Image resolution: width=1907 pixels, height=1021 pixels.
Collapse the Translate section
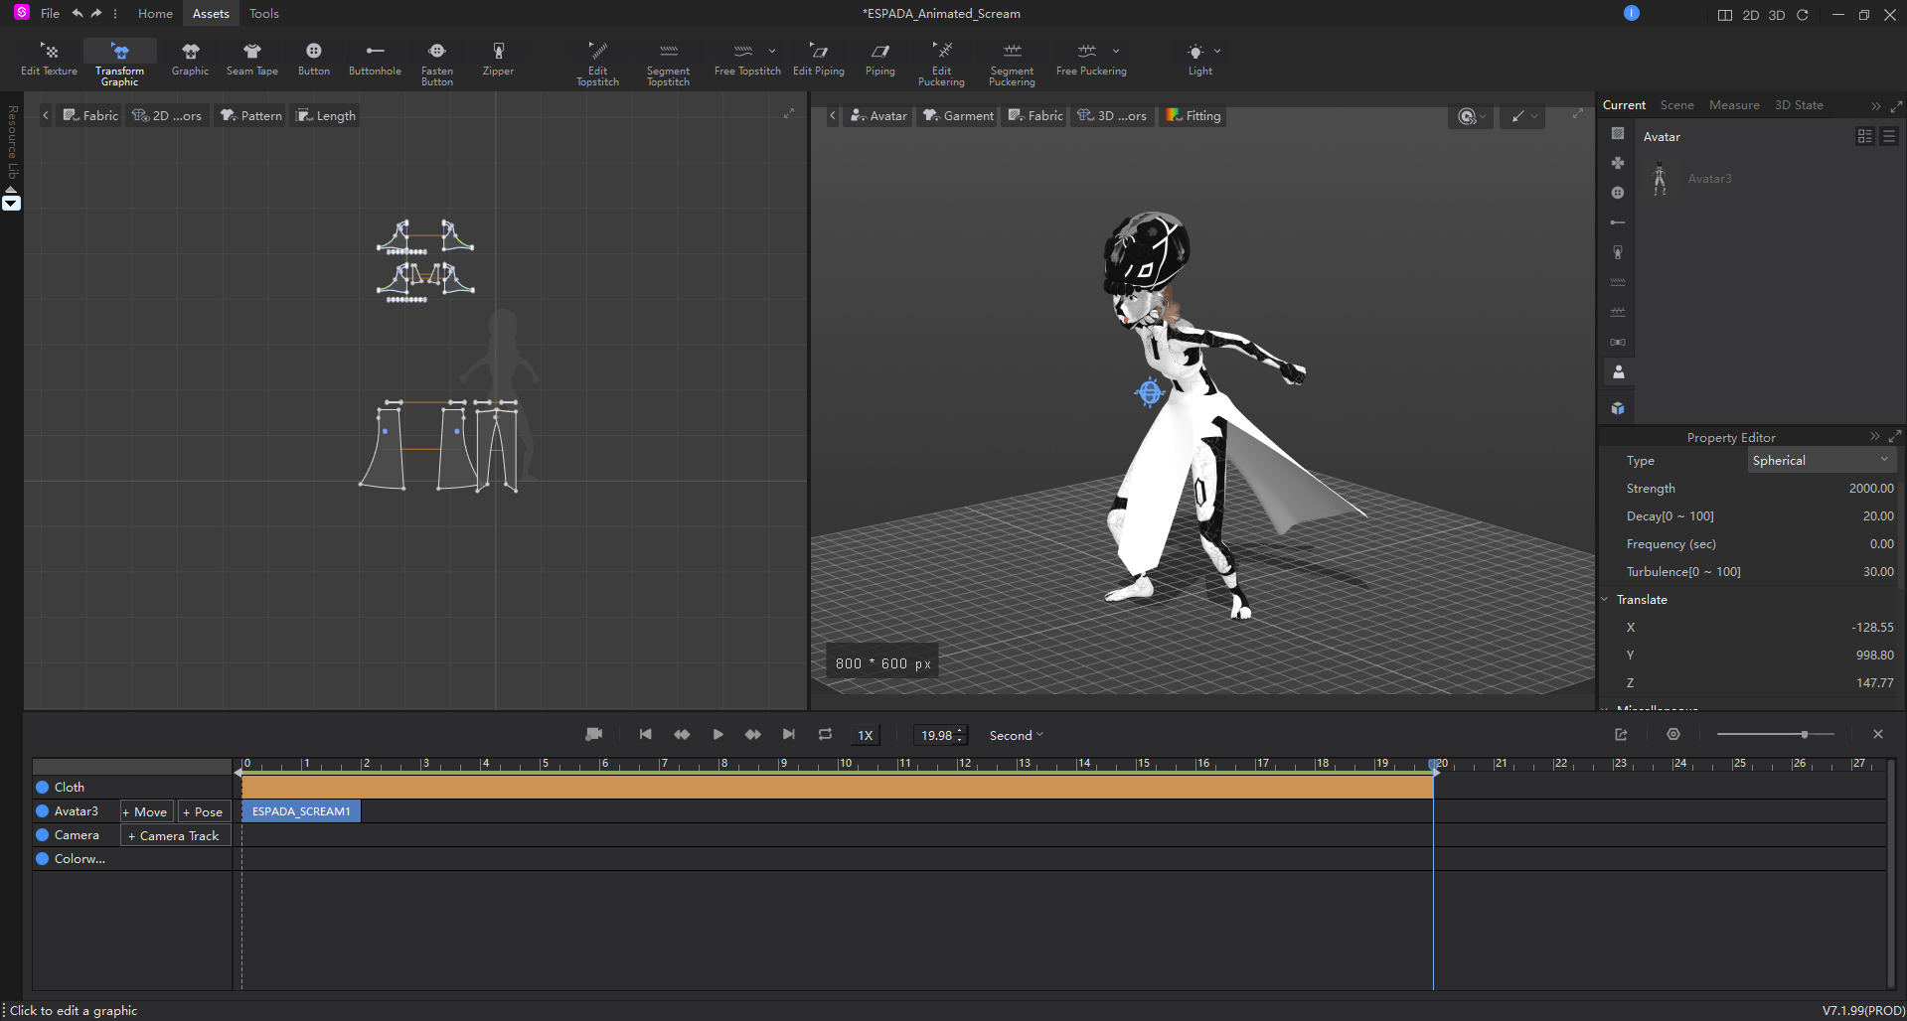(1604, 600)
